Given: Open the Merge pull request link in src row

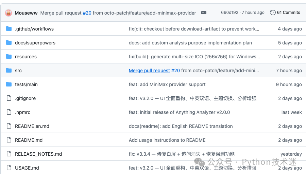Looking at the screenshot, I should tap(149, 71).
